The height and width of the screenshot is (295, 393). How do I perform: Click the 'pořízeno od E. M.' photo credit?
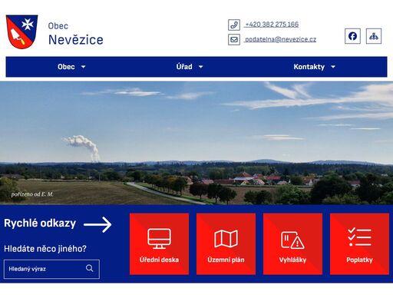click(32, 194)
